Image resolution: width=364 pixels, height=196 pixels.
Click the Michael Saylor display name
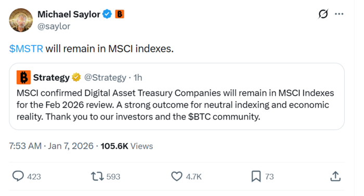click(69, 15)
